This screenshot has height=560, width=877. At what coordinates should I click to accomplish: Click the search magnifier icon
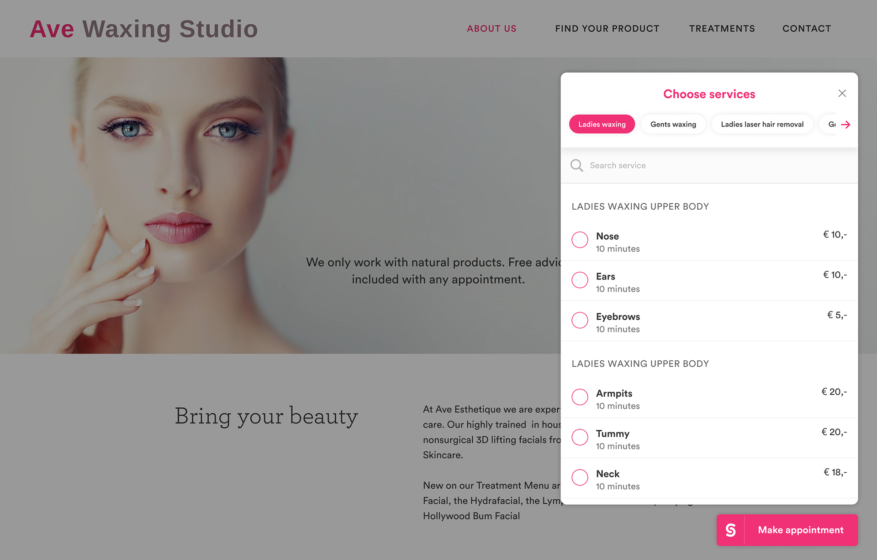[x=577, y=165]
